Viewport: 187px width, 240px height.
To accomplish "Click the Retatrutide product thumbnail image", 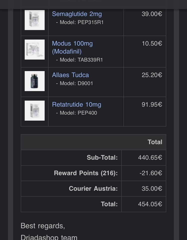I will (x=35, y=111).
